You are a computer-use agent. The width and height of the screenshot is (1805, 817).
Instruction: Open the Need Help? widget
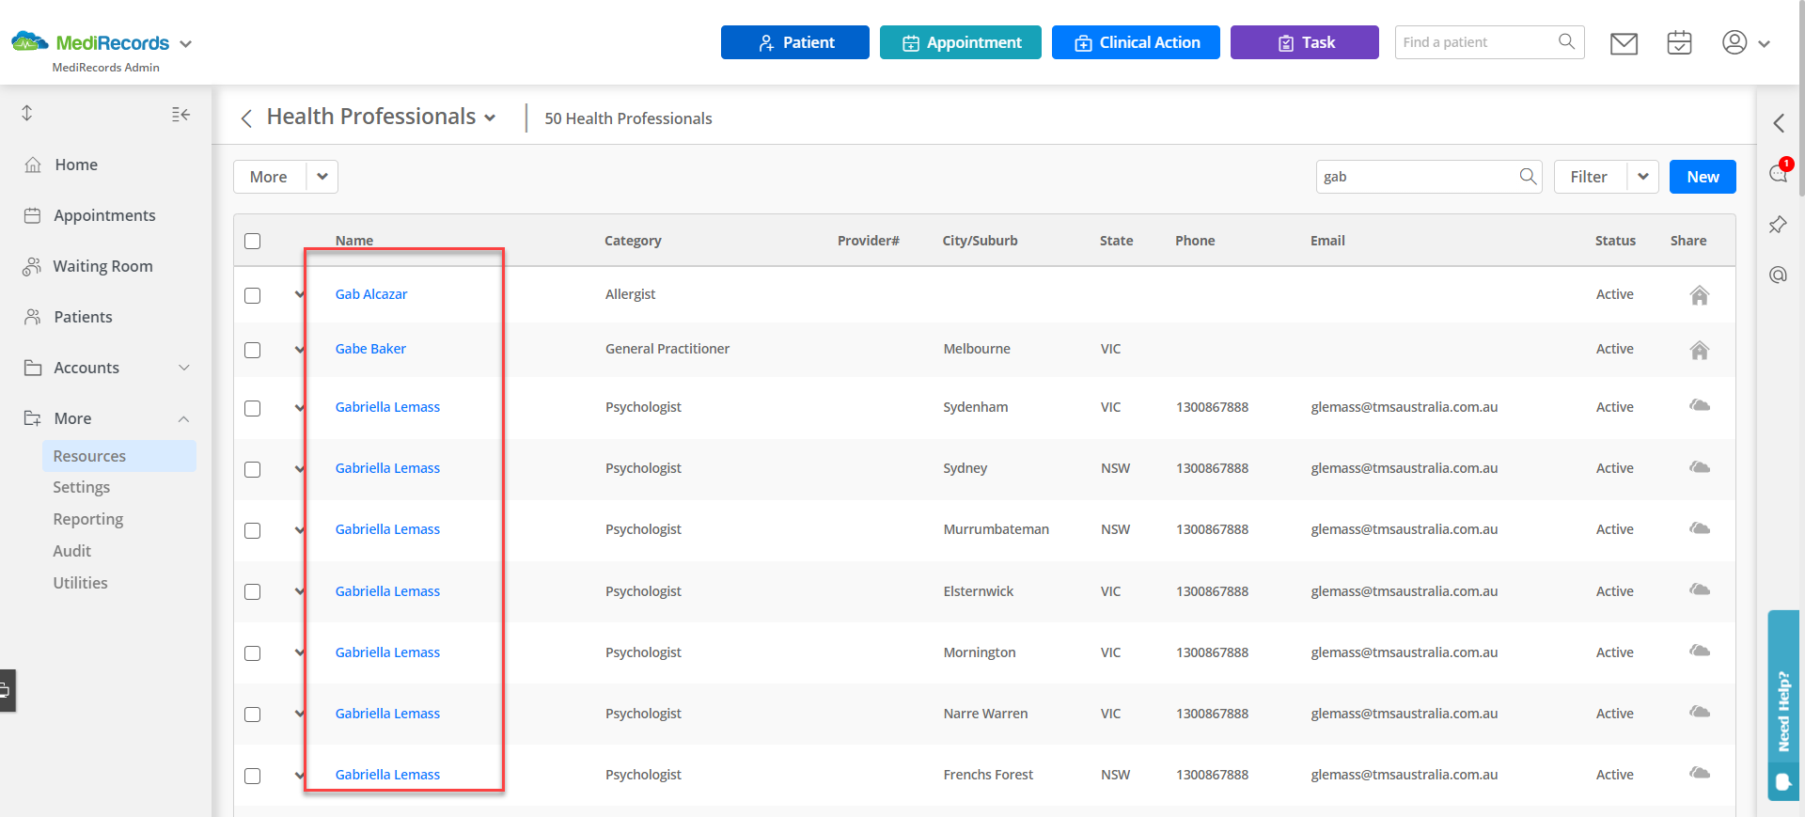pos(1783,705)
